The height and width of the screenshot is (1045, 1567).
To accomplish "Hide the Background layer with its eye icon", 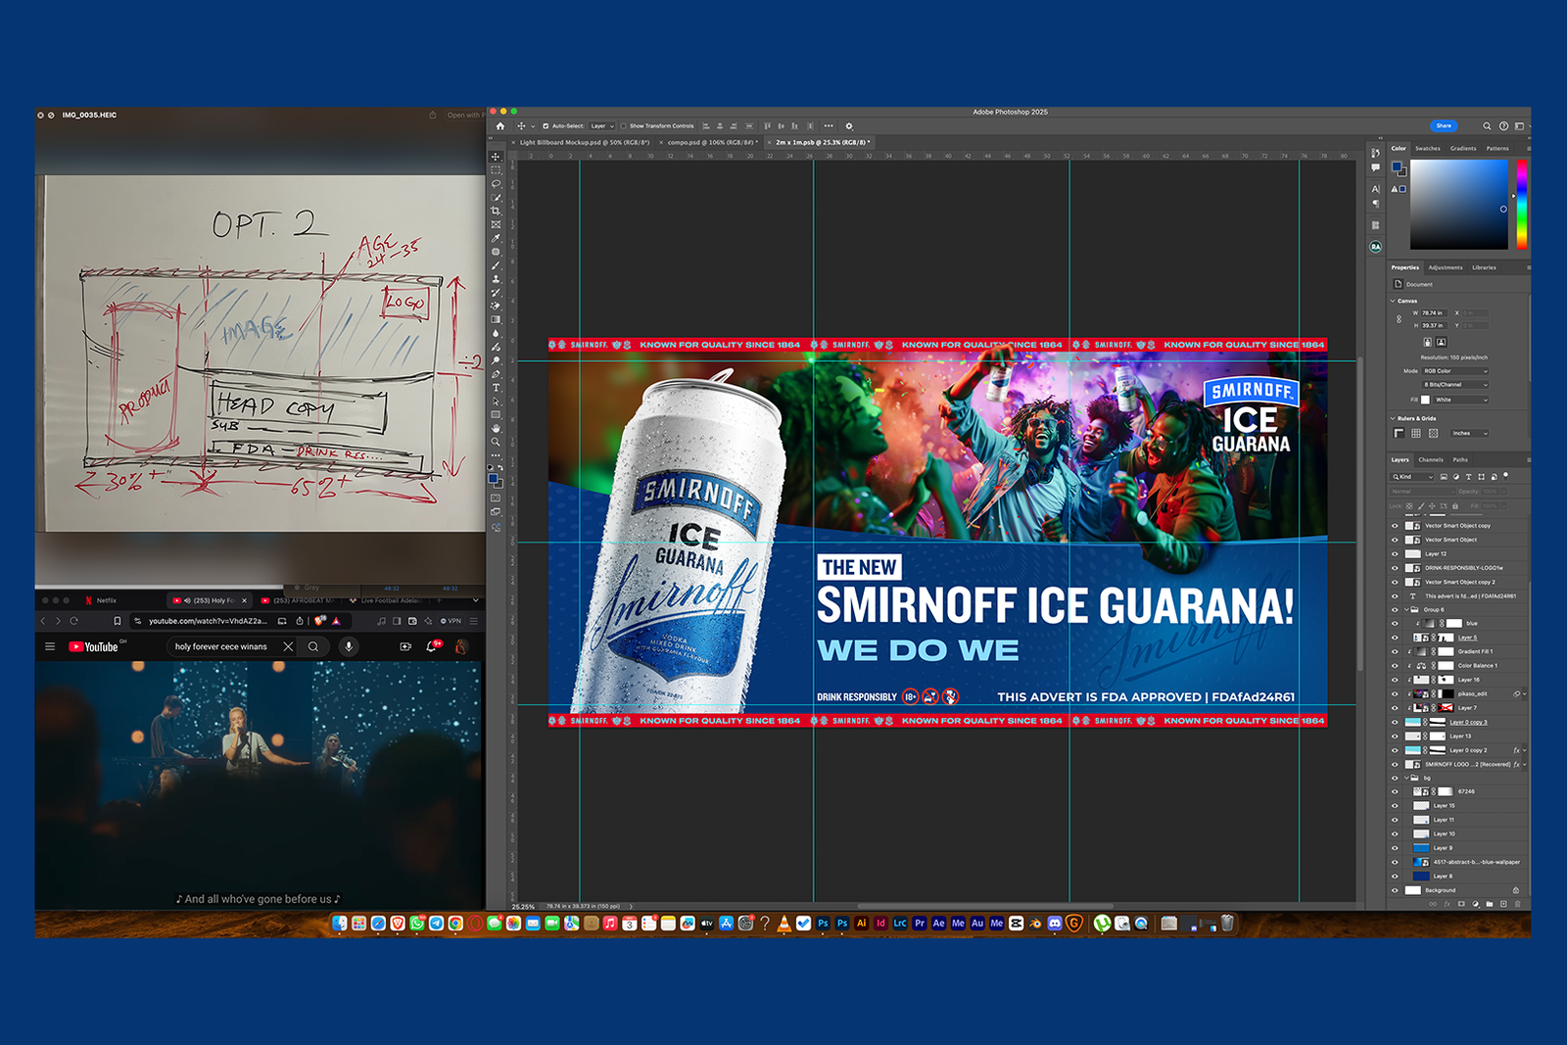I will (x=1395, y=890).
